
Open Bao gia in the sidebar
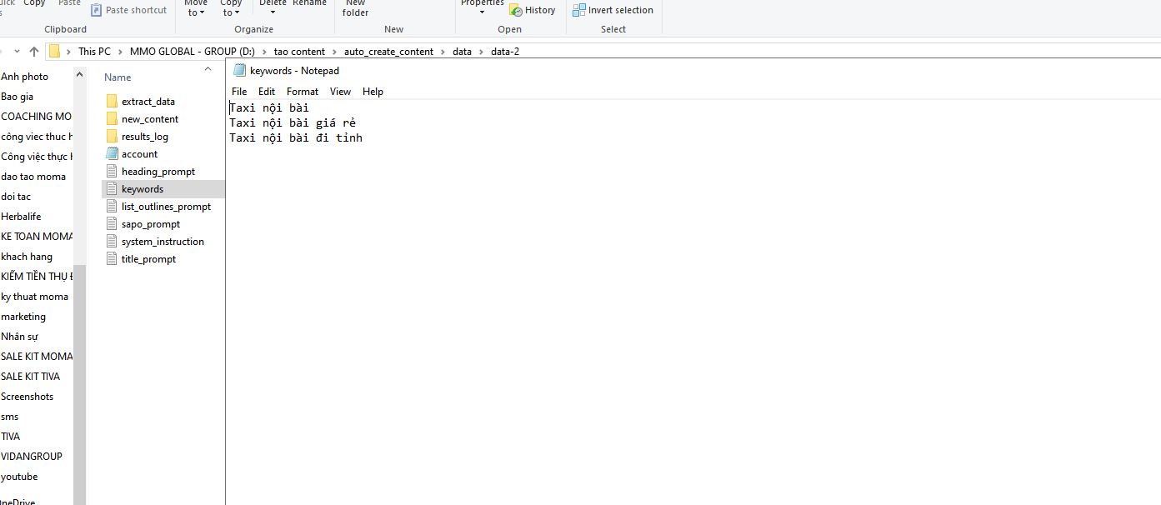click(18, 97)
